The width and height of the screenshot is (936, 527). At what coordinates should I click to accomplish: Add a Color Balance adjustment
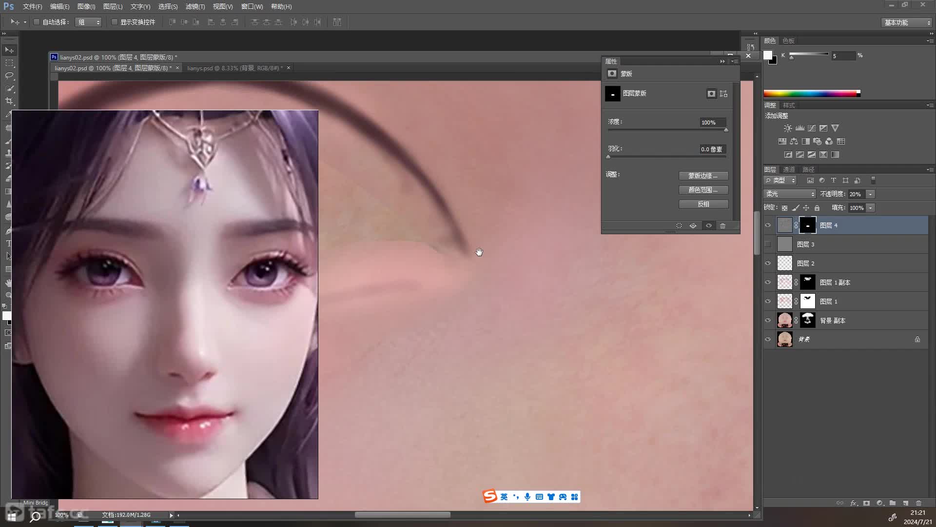point(794,142)
